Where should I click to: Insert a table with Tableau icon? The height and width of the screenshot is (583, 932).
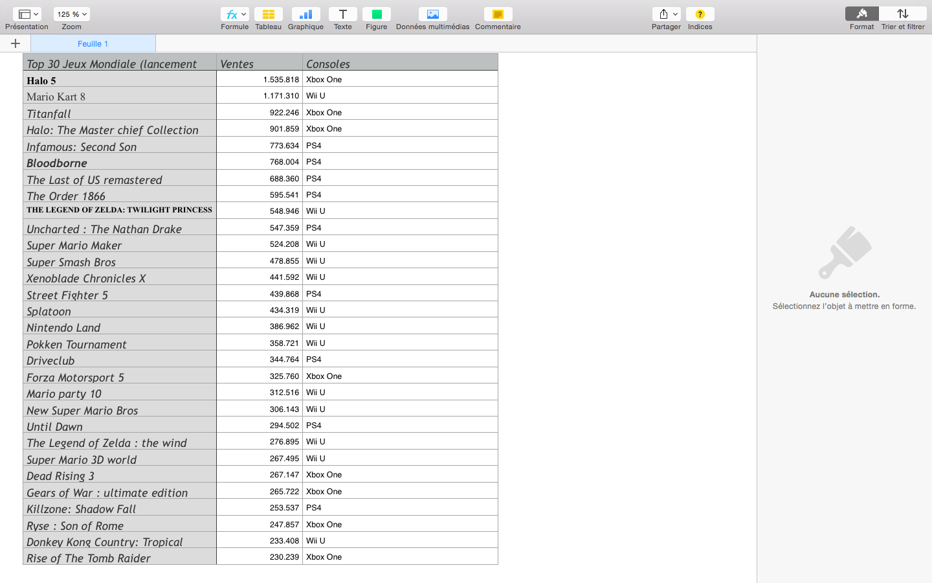click(268, 14)
